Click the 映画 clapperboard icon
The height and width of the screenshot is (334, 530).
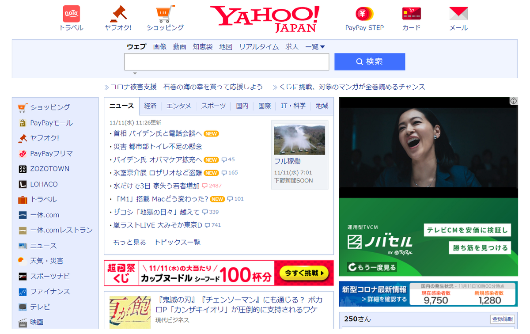23,323
